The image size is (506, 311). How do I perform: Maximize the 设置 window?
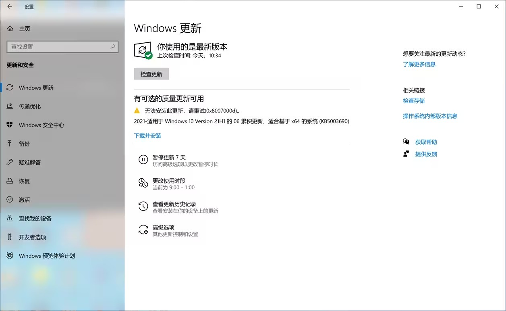pyautogui.click(x=479, y=6)
